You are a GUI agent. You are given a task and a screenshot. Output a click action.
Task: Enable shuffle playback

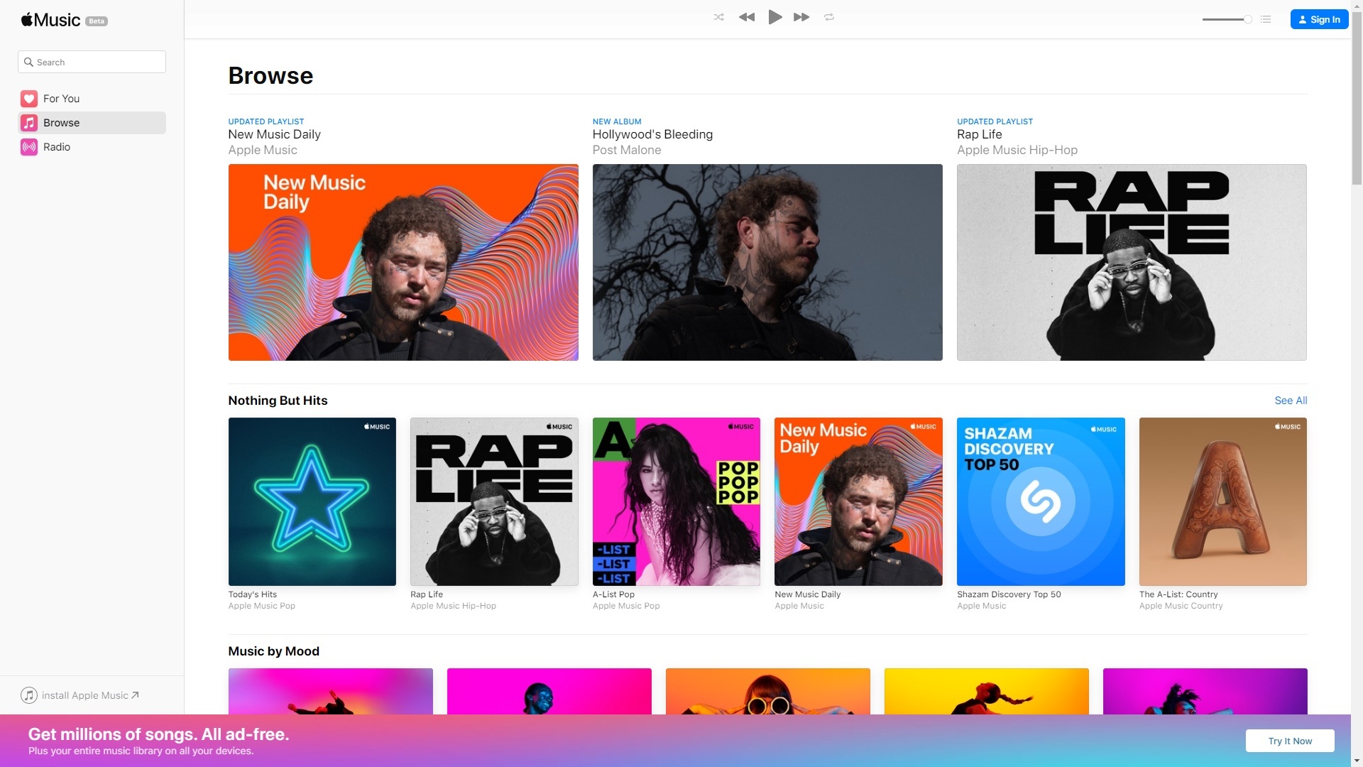(x=718, y=17)
